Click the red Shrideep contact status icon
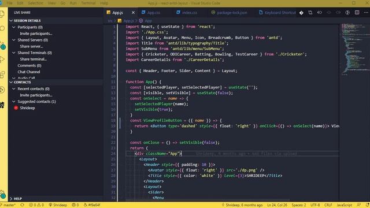The width and height of the screenshot is (370, 208). point(16,108)
